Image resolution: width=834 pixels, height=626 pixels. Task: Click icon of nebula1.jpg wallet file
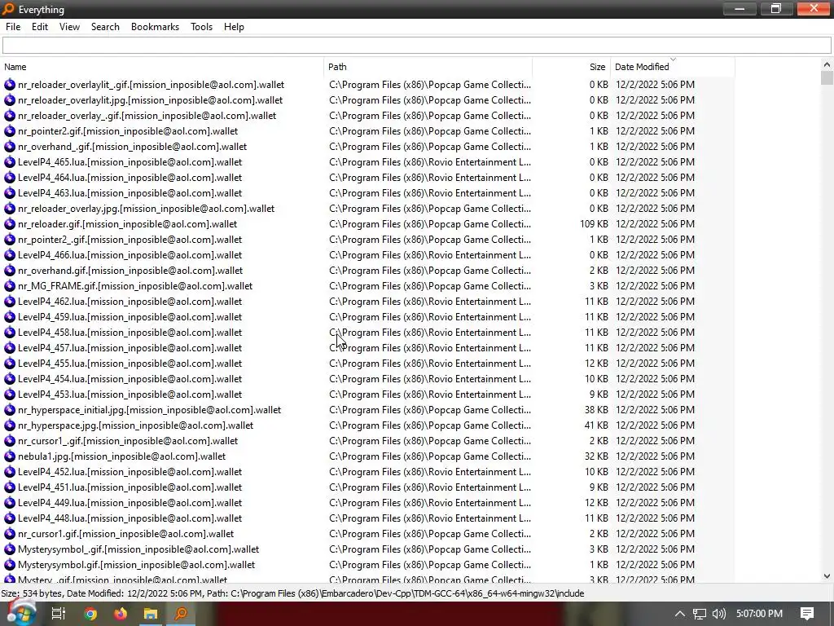click(x=10, y=456)
